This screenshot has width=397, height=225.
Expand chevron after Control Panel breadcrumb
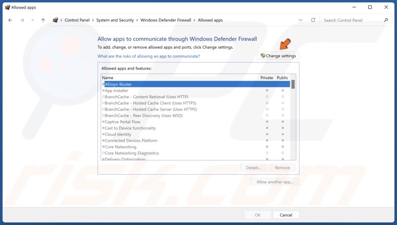tap(93, 20)
